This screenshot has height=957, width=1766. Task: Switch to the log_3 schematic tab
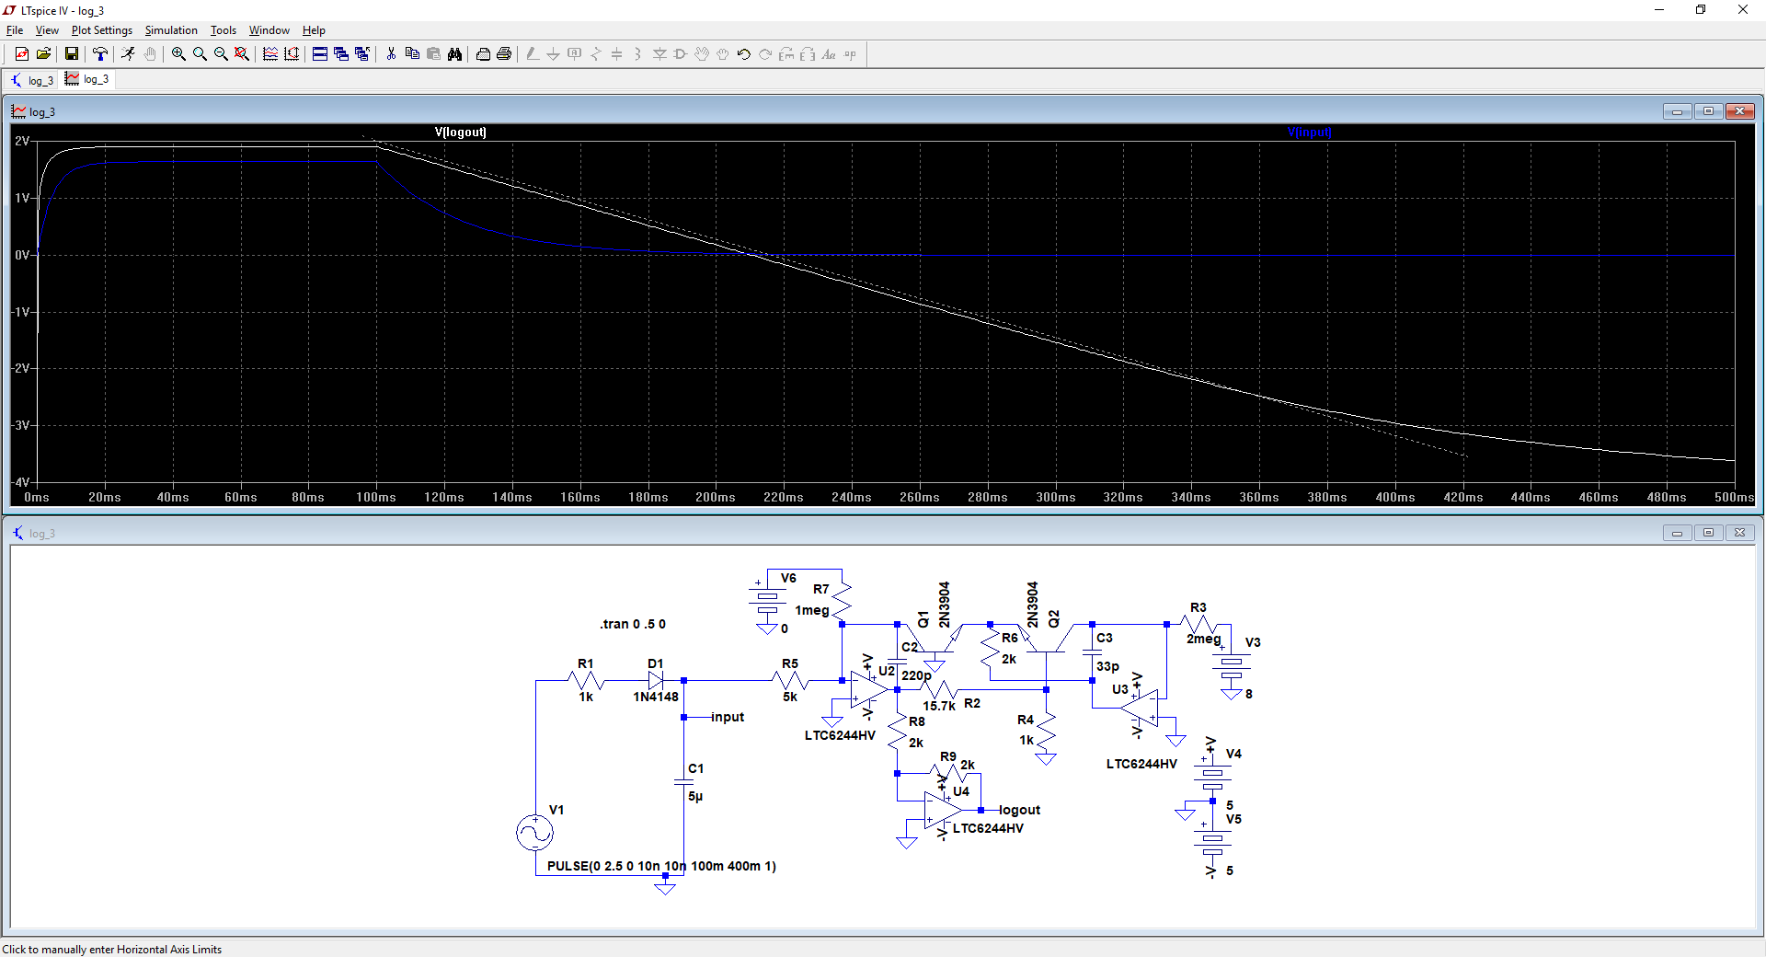tap(32, 81)
